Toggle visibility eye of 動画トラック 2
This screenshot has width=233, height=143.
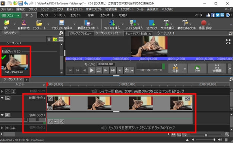pyautogui.click(x=8, y=91)
